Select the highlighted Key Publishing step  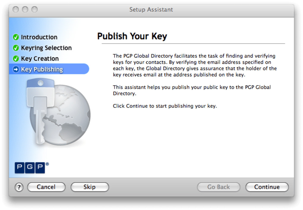[x=42, y=70]
